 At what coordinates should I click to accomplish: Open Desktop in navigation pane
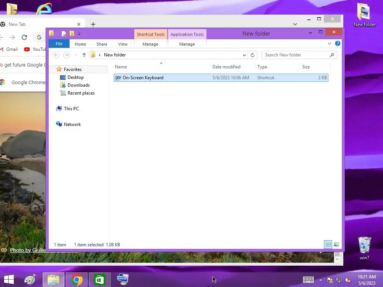pyautogui.click(x=76, y=77)
